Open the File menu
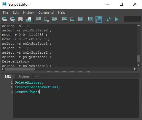The width and height of the screenshot is (142, 120). click(6, 12)
